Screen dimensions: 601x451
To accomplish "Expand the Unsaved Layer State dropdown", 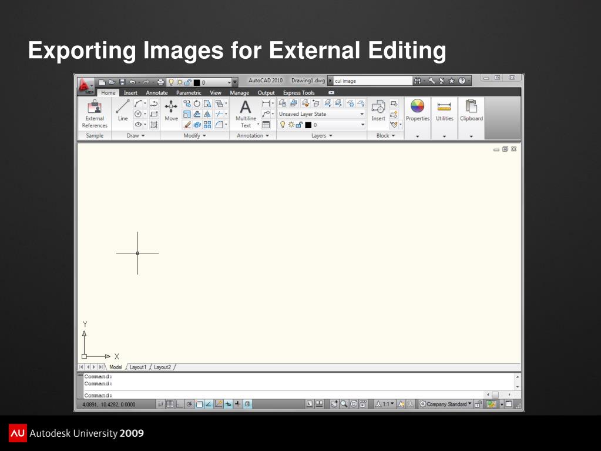I will 362,114.
